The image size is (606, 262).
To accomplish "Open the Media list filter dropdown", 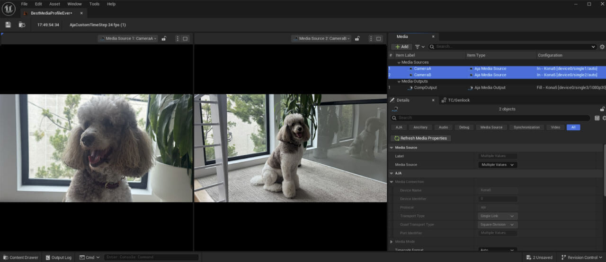I will coord(420,47).
